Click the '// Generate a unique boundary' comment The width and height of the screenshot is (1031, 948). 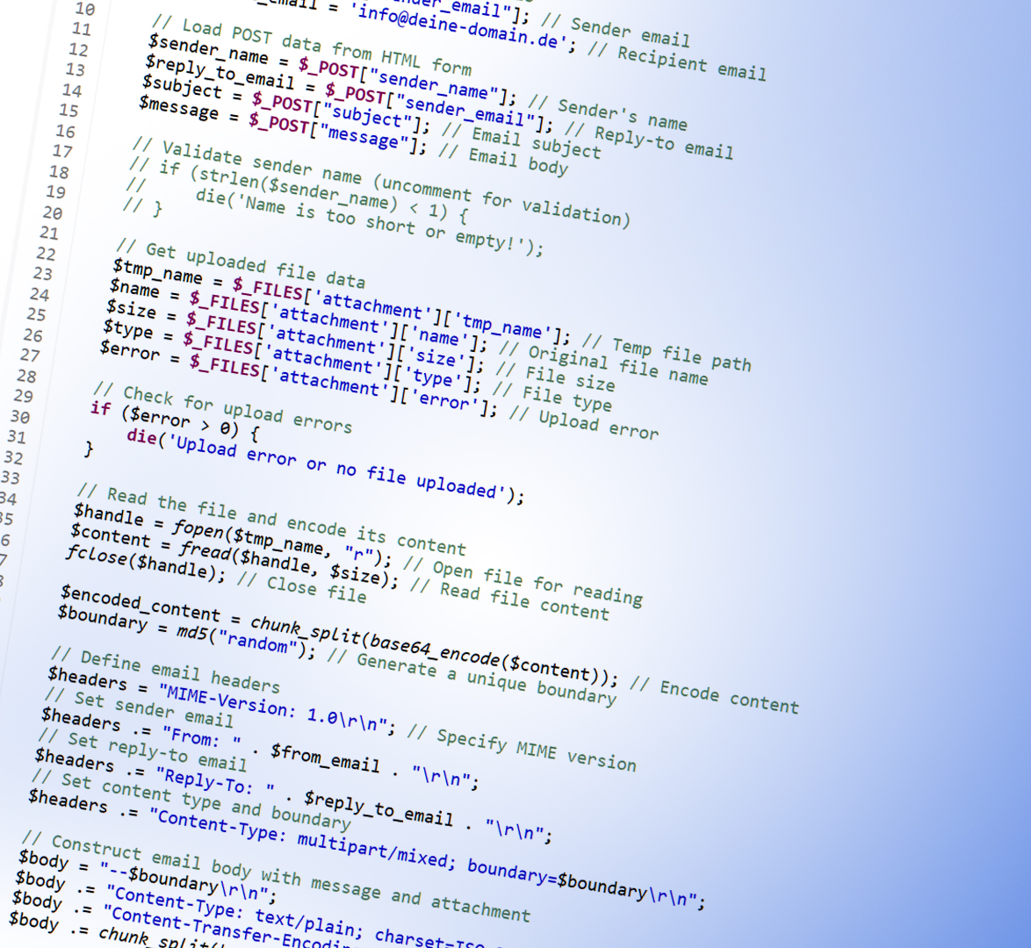tap(472, 675)
